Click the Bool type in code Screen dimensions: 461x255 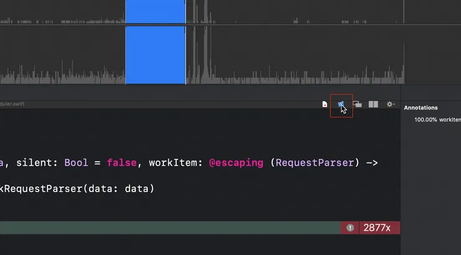click(76, 162)
